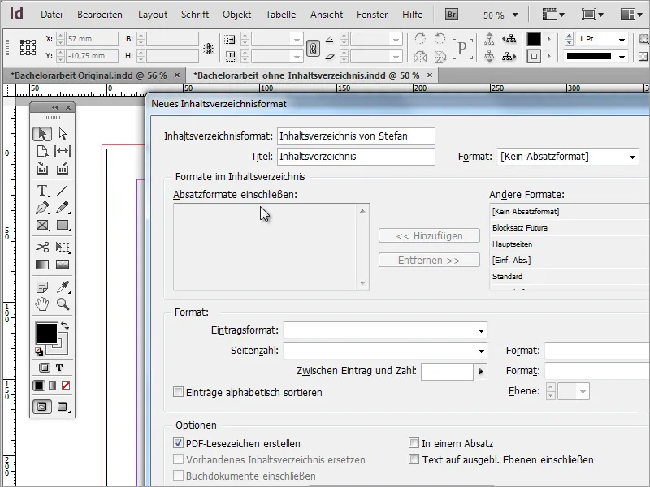
Task: Click the Inhaltsverzeichnisformat name field
Action: 356,136
